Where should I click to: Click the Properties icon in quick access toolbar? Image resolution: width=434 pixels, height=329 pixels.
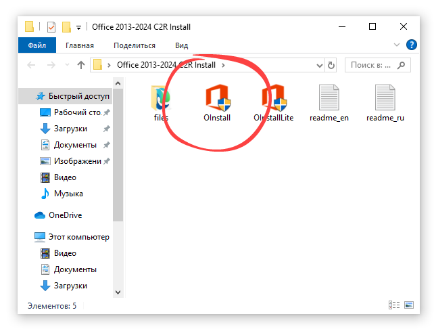(x=51, y=27)
